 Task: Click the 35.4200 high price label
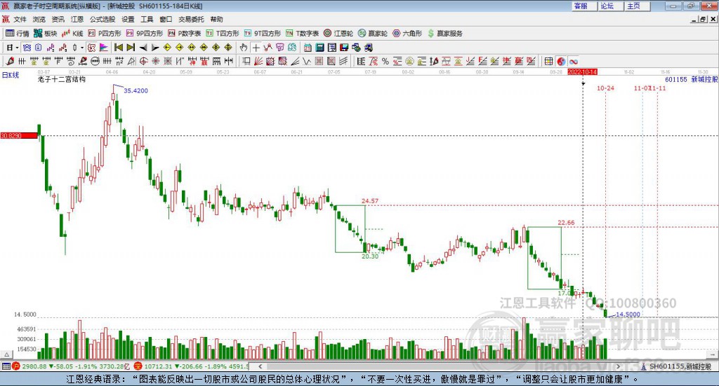click(x=136, y=90)
